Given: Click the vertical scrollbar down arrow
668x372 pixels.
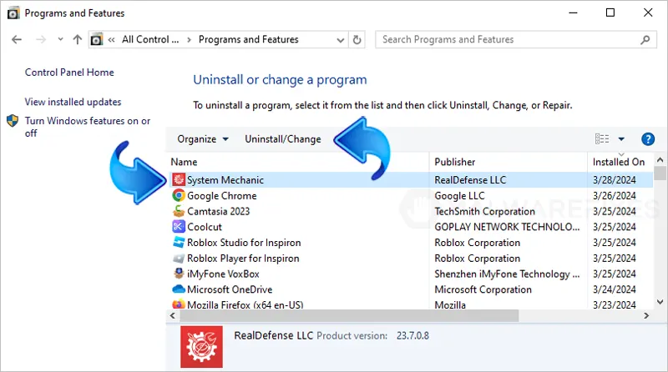Looking at the screenshot, I should [x=660, y=302].
